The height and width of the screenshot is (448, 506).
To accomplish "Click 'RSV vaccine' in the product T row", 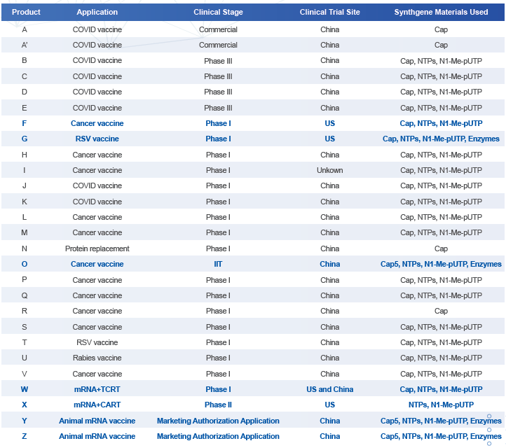I will (97, 342).
